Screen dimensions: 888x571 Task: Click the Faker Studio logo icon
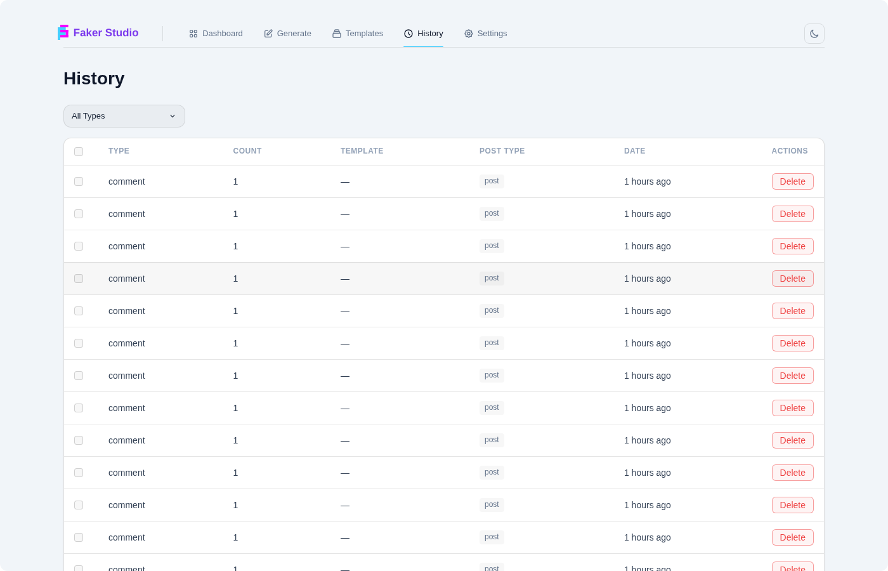coord(63,32)
